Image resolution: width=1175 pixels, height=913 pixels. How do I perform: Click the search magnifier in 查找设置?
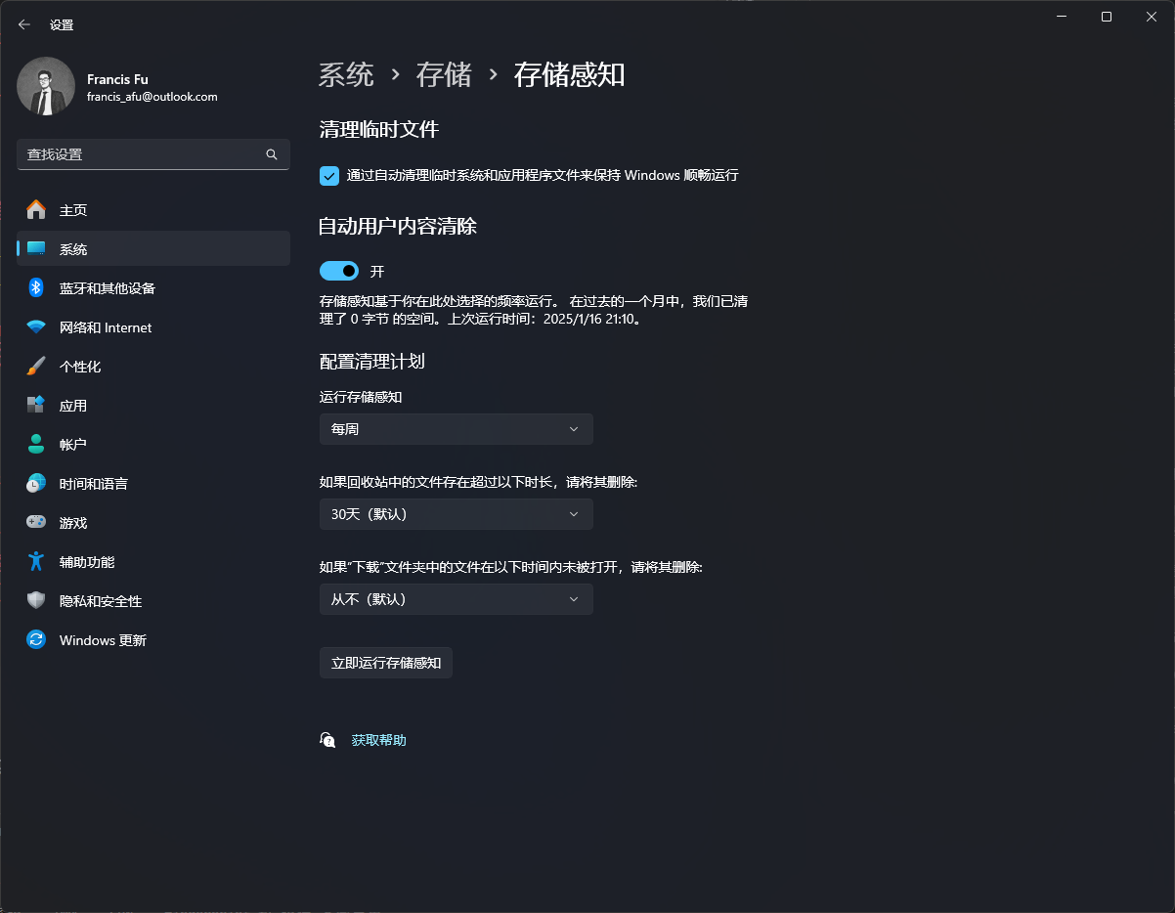[271, 154]
